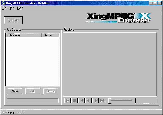Viewport: 163px width, 115px height.
Task: Create a new job with New button
Action: click(x=15, y=91)
